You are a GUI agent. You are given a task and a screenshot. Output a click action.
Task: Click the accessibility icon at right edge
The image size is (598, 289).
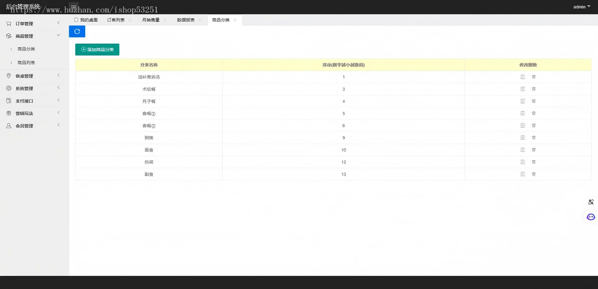click(x=591, y=202)
